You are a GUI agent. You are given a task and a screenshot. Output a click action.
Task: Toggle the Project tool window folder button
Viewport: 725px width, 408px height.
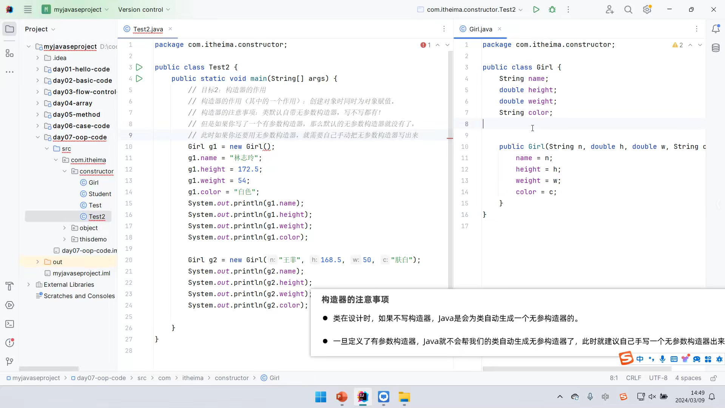pyautogui.click(x=10, y=29)
